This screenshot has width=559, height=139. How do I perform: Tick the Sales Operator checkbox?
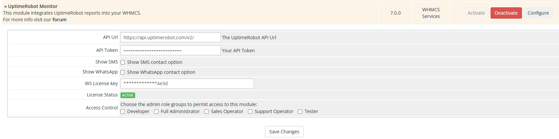coord(207,111)
